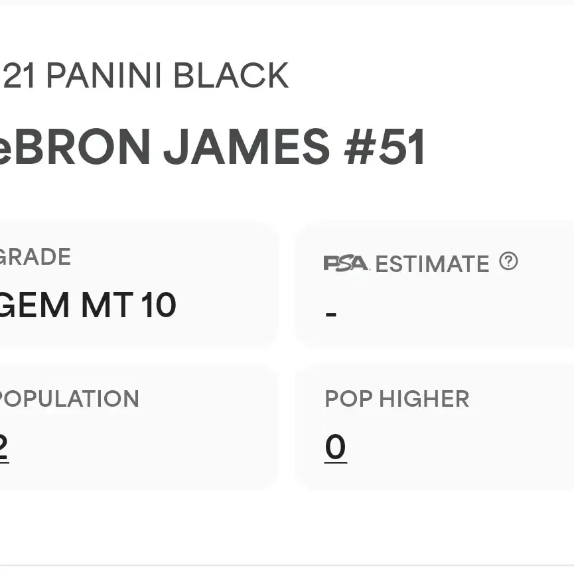The height and width of the screenshot is (574, 574).
Task: Click the letters MT in the grade value
Action: pos(107,305)
